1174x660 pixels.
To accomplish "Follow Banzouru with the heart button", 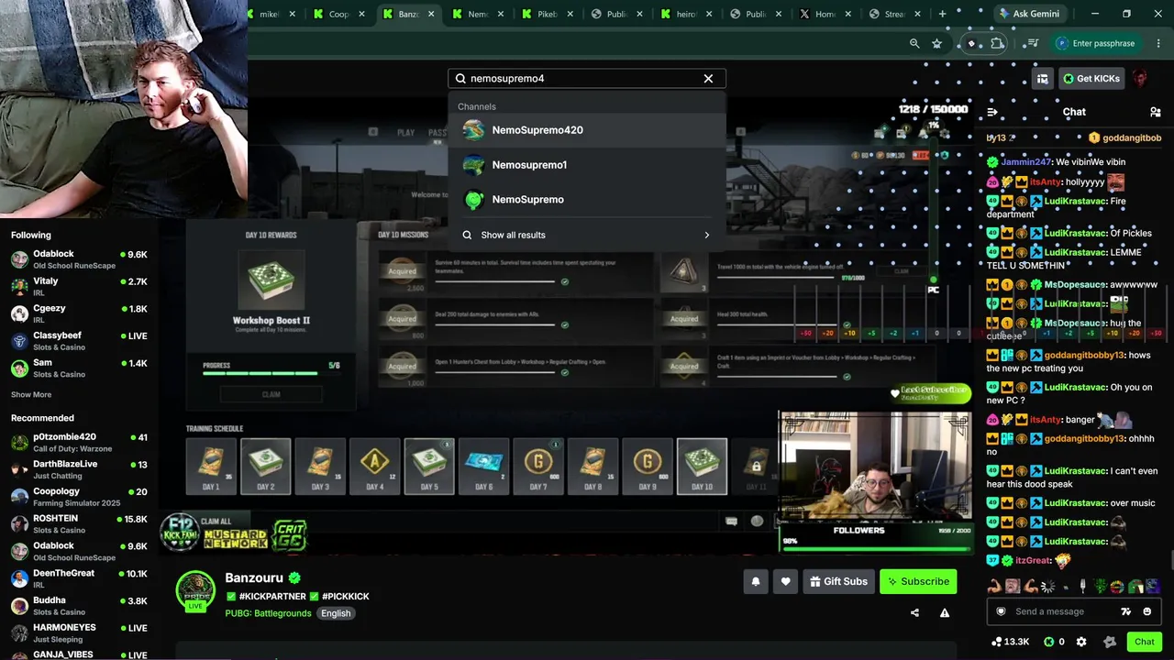I will tap(785, 581).
